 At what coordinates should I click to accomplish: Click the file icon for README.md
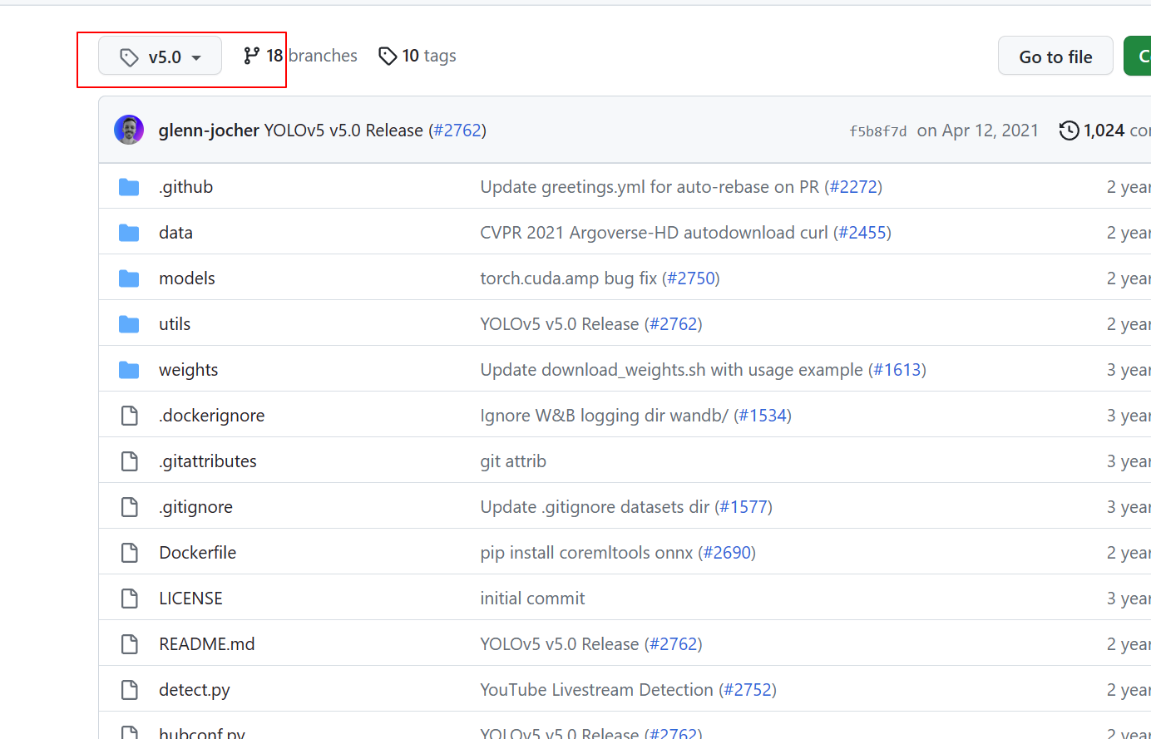coord(129,644)
